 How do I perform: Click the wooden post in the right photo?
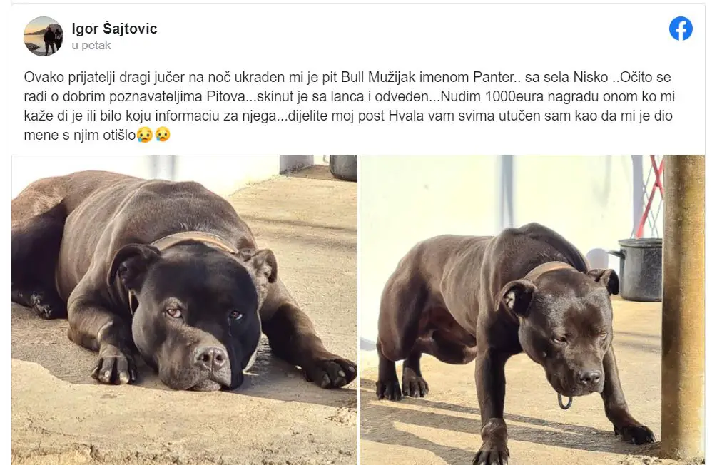click(683, 307)
